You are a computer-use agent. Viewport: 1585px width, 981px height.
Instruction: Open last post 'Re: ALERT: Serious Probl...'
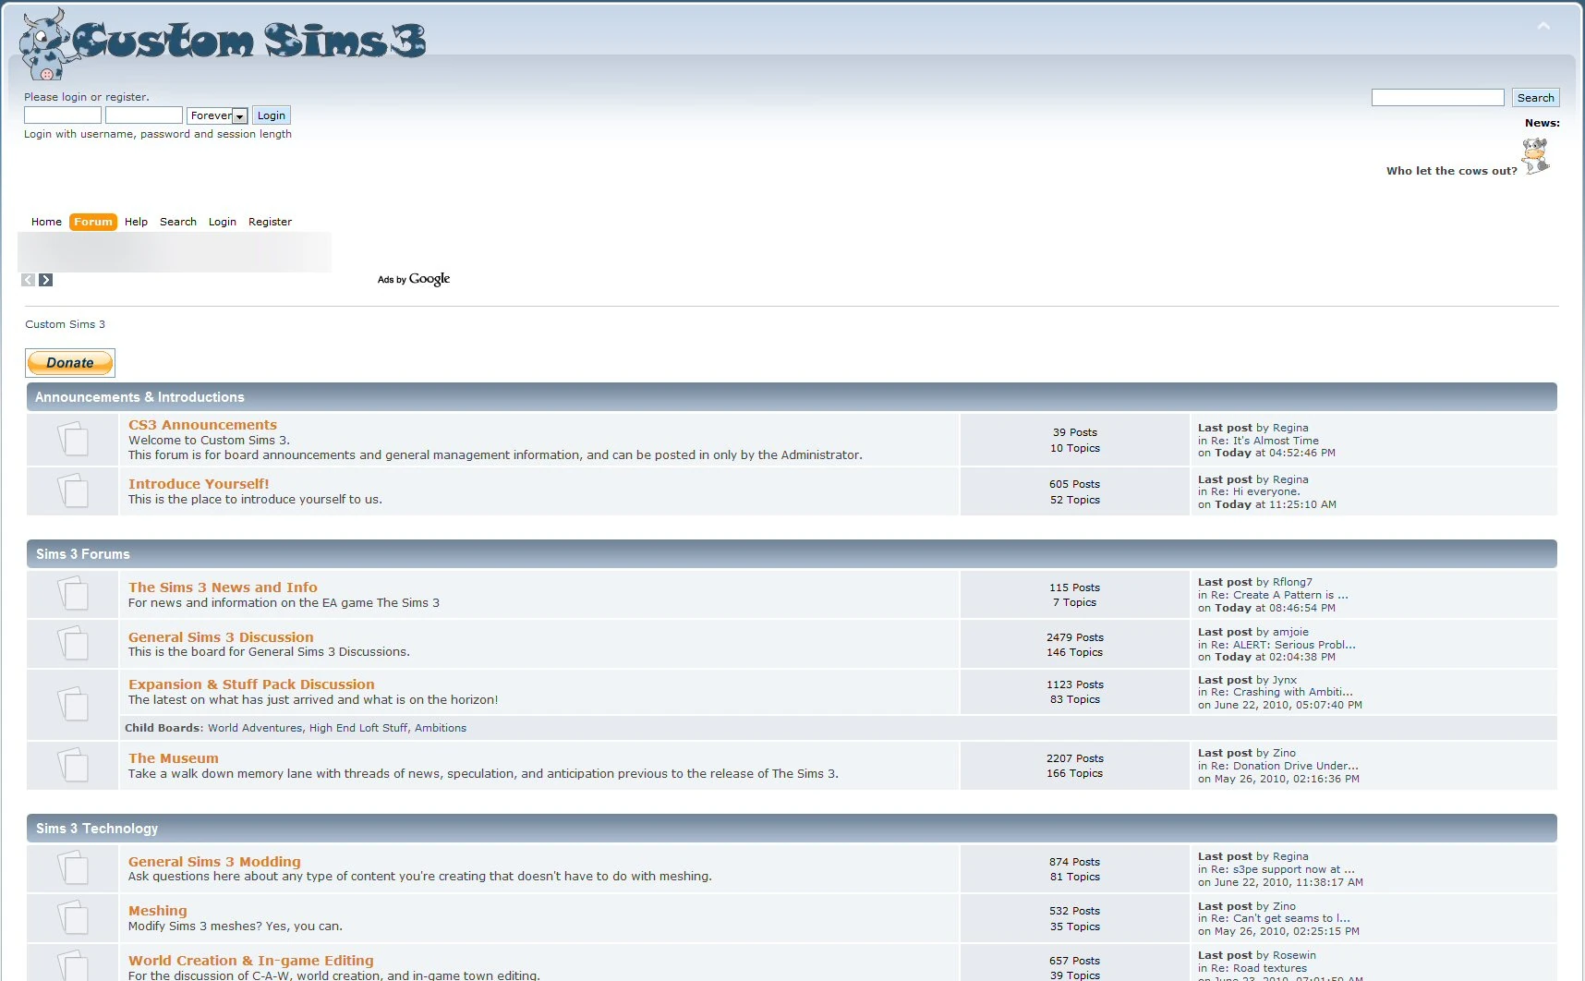[x=1283, y=645]
